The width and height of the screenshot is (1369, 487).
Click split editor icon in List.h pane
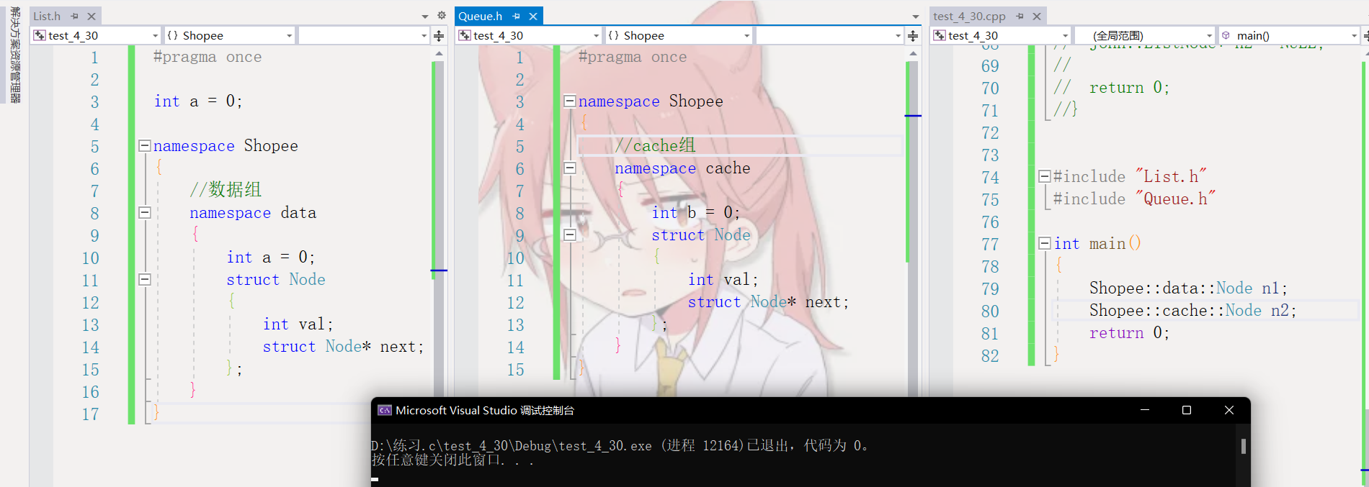click(439, 35)
